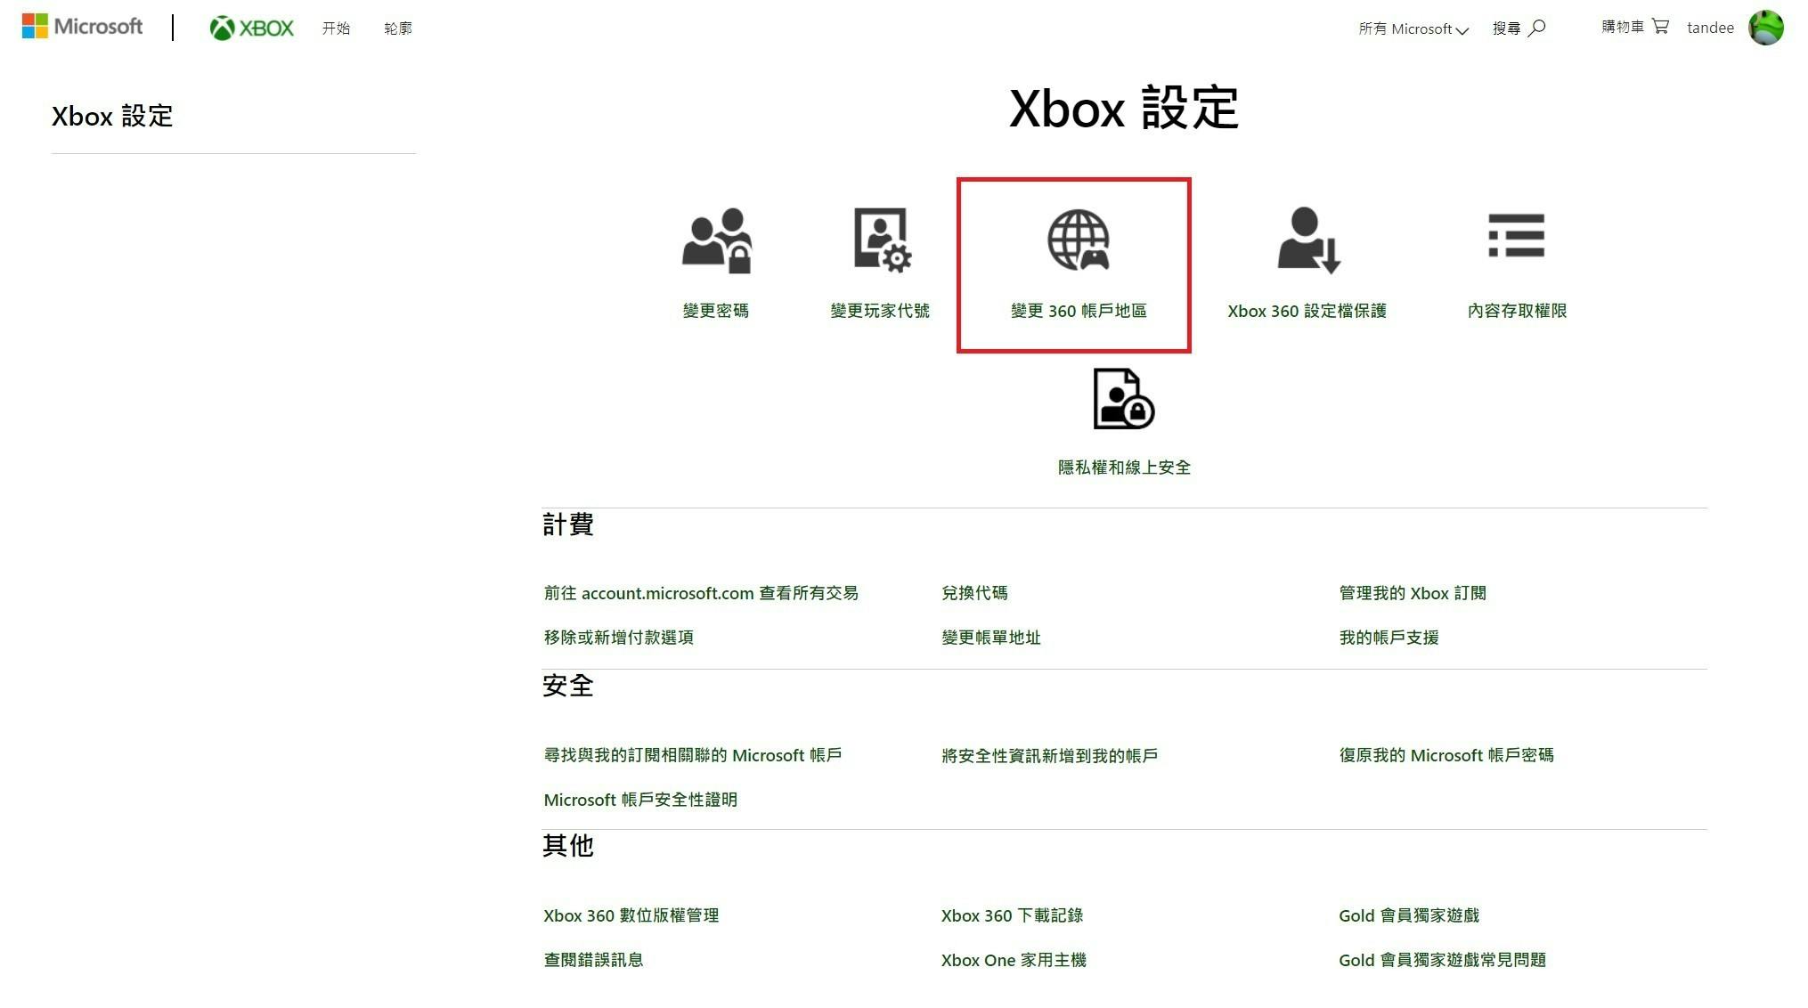This screenshot has height=1008, width=1808.
Task: Click the 變更玩家代號 text link
Action: click(x=880, y=311)
